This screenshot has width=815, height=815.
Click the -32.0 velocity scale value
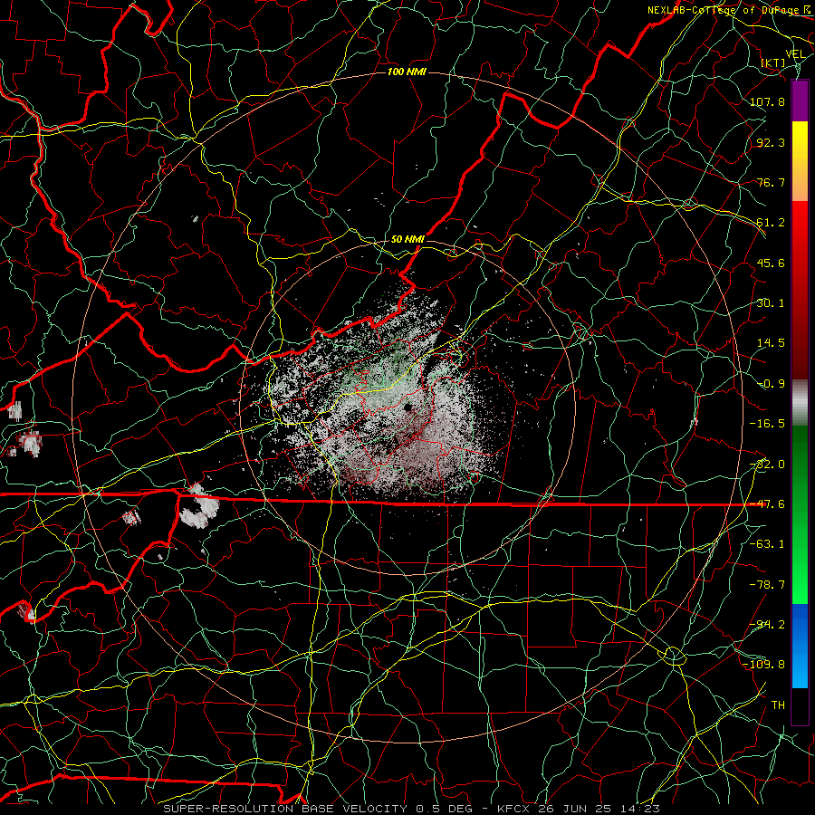pyautogui.click(x=767, y=465)
